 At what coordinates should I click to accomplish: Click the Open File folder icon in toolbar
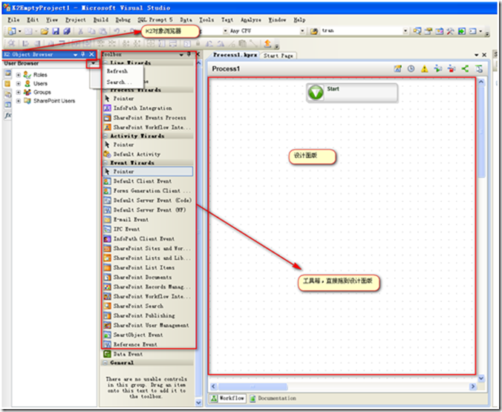(45, 31)
